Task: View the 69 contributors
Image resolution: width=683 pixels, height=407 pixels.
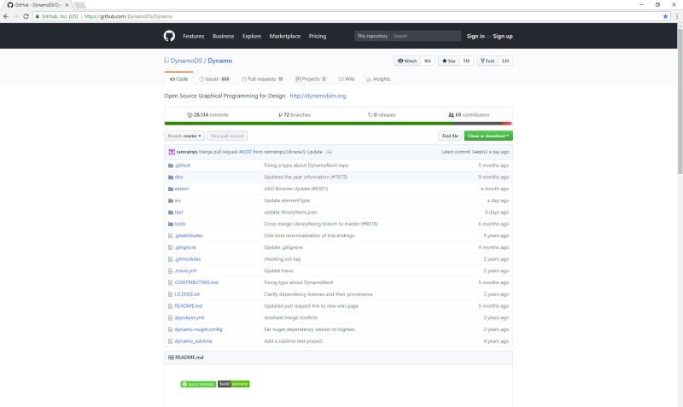Action: 469,115
